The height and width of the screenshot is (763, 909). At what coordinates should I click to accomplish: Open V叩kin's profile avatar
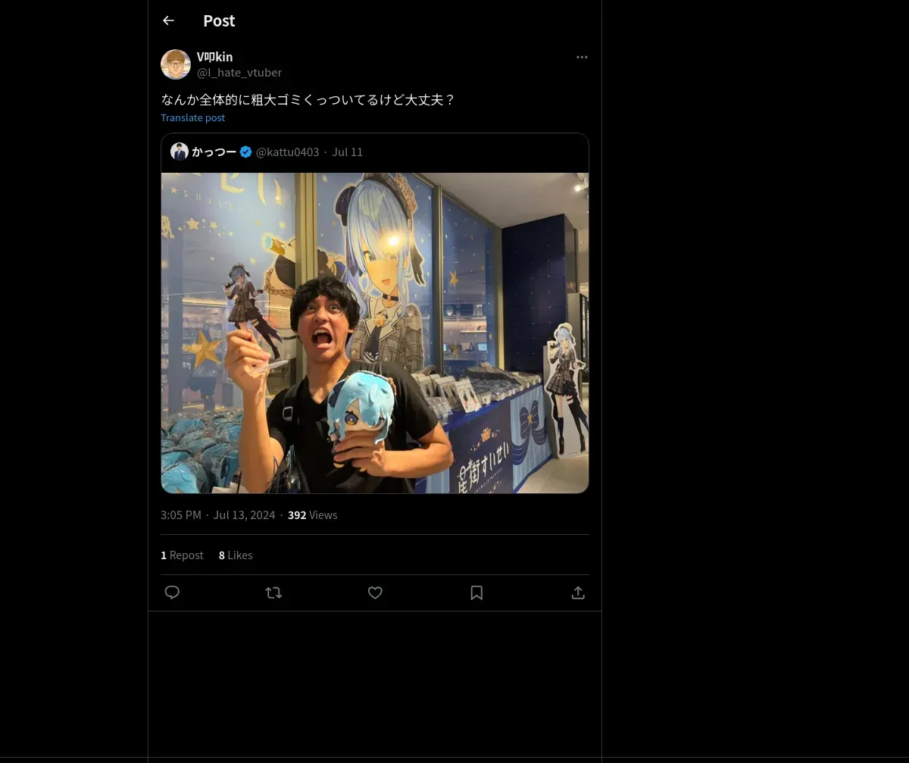(176, 64)
